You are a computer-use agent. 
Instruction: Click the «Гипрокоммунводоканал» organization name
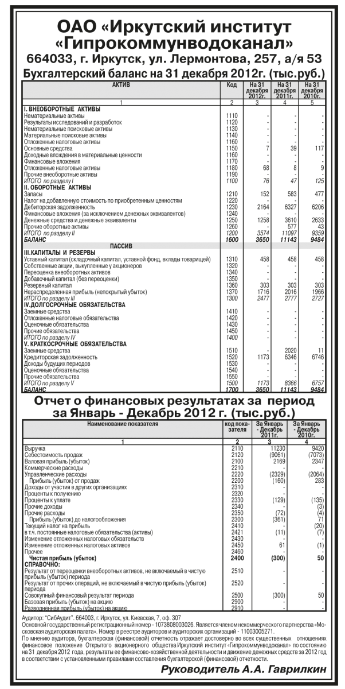(x=172, y=44)
